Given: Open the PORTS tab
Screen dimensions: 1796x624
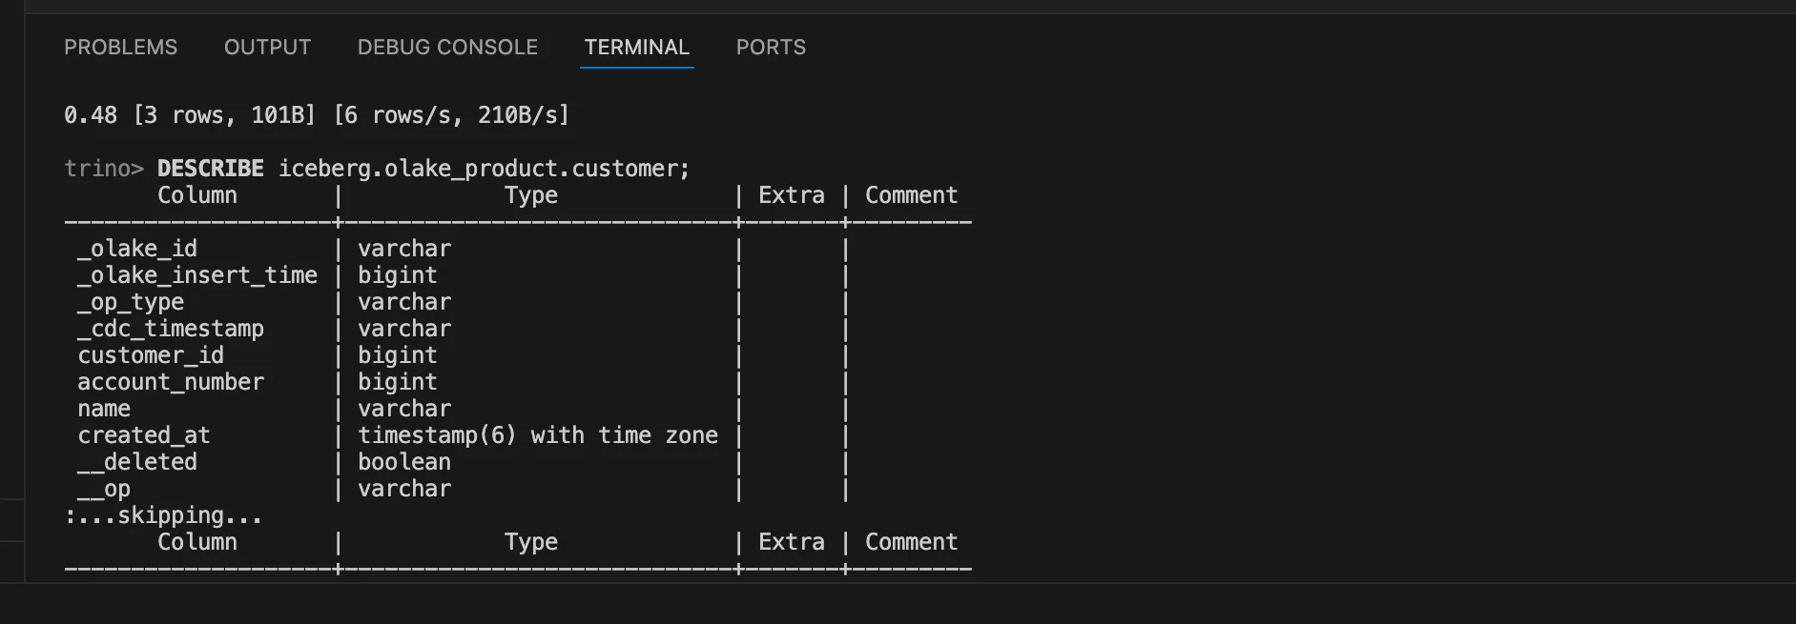Looking at the screenshot, I should click(x=771, y=48).
